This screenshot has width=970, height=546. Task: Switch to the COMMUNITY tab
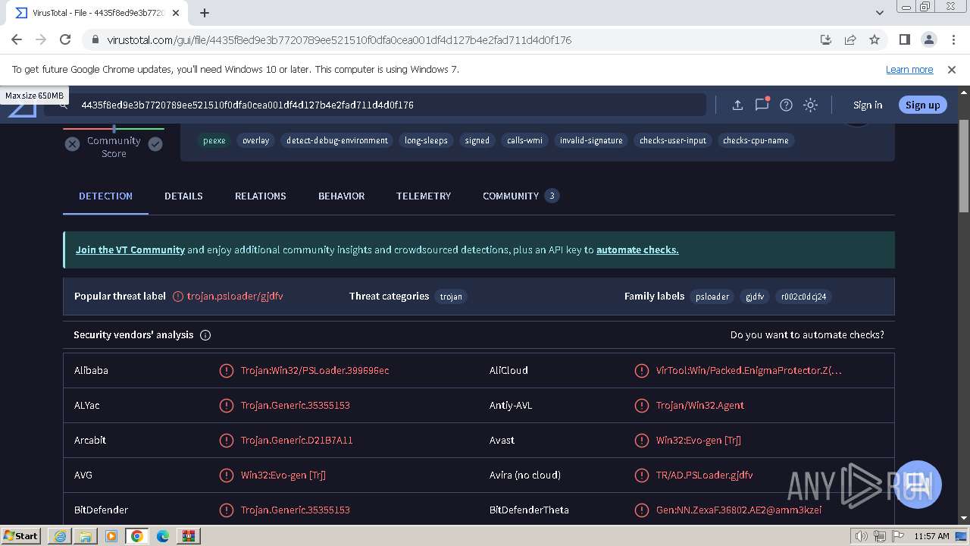tap(521, 196)
